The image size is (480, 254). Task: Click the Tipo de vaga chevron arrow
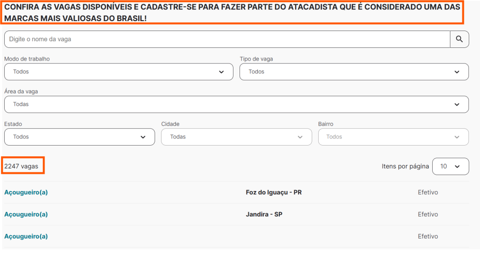[x=457, y=72]
